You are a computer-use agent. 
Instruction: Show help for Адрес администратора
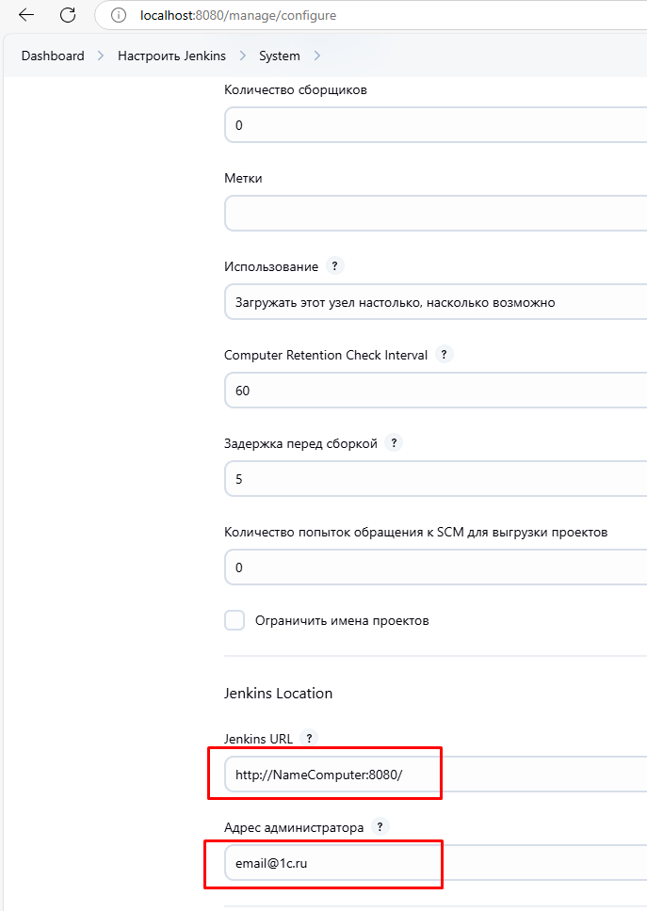coord(380,826)
